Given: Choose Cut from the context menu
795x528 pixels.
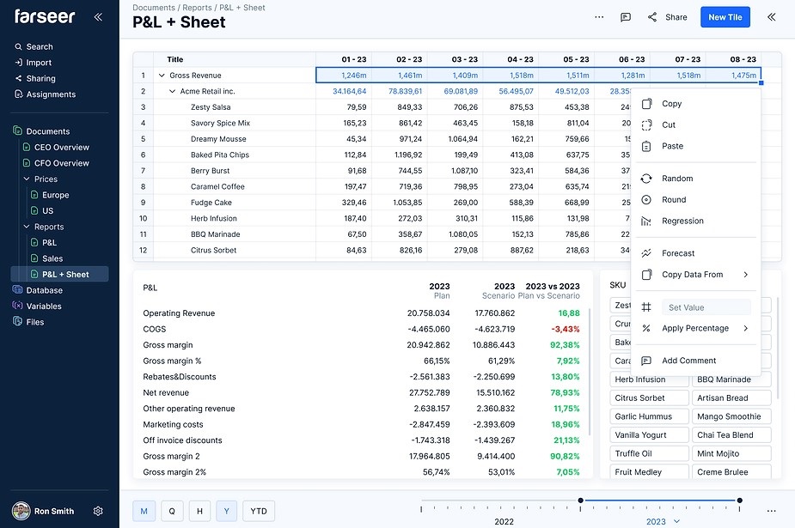Looking at the screenshot, I should (x=695, y=125).
